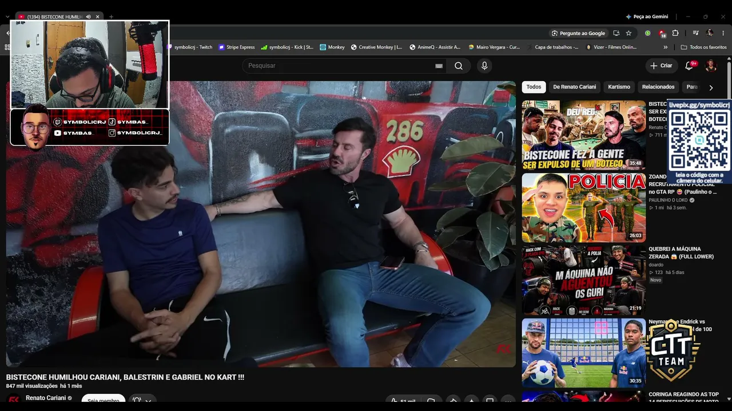The height and width of the screenshot is (411, 732).
Task: Open YouTube notifications bell
Action: pos(689,66)
